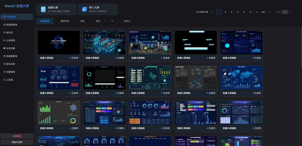This screenshot has height=146, width=302.
Task: Click the page jump number input field
Action: pyautogui.click(x=282, y=12)
